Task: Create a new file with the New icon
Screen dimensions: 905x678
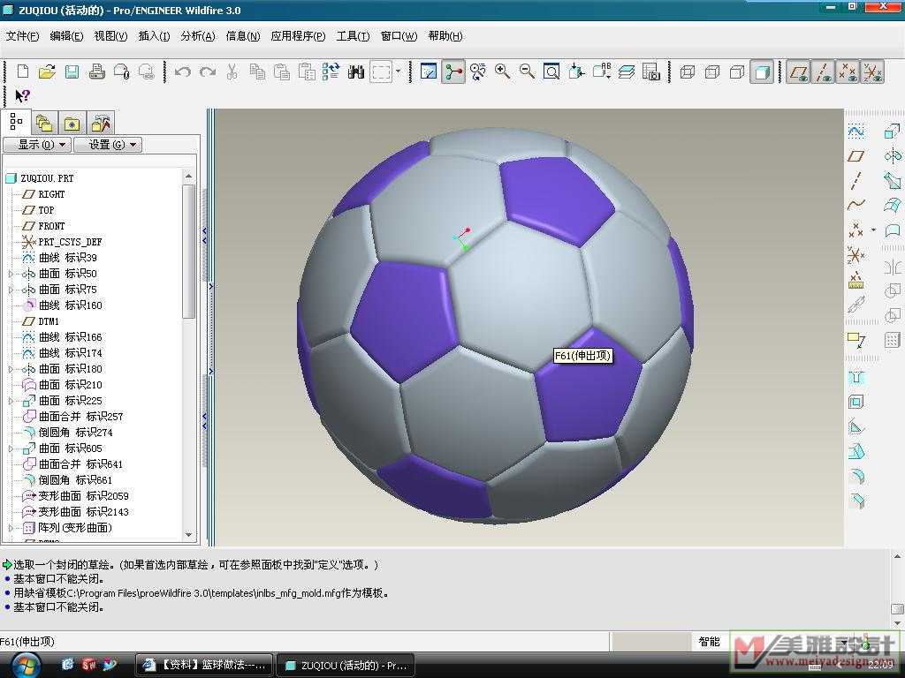Action: click(23, 72)
